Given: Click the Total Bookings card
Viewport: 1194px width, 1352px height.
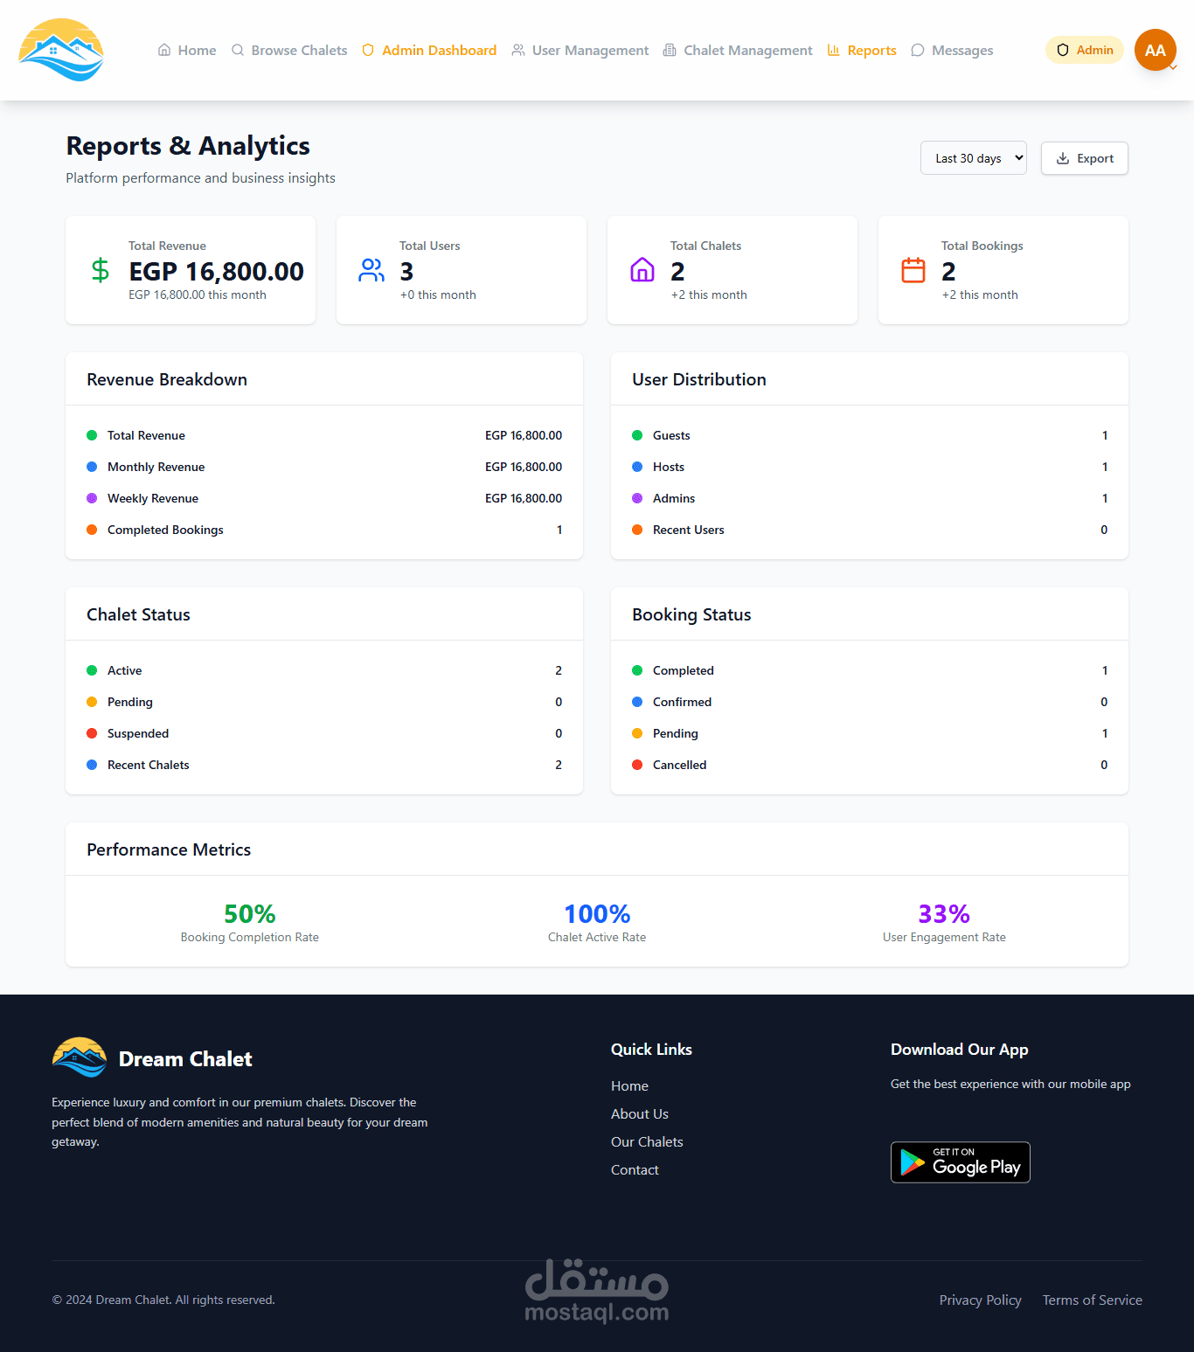Looking at the screenshot, I should tap(1003, 270).
